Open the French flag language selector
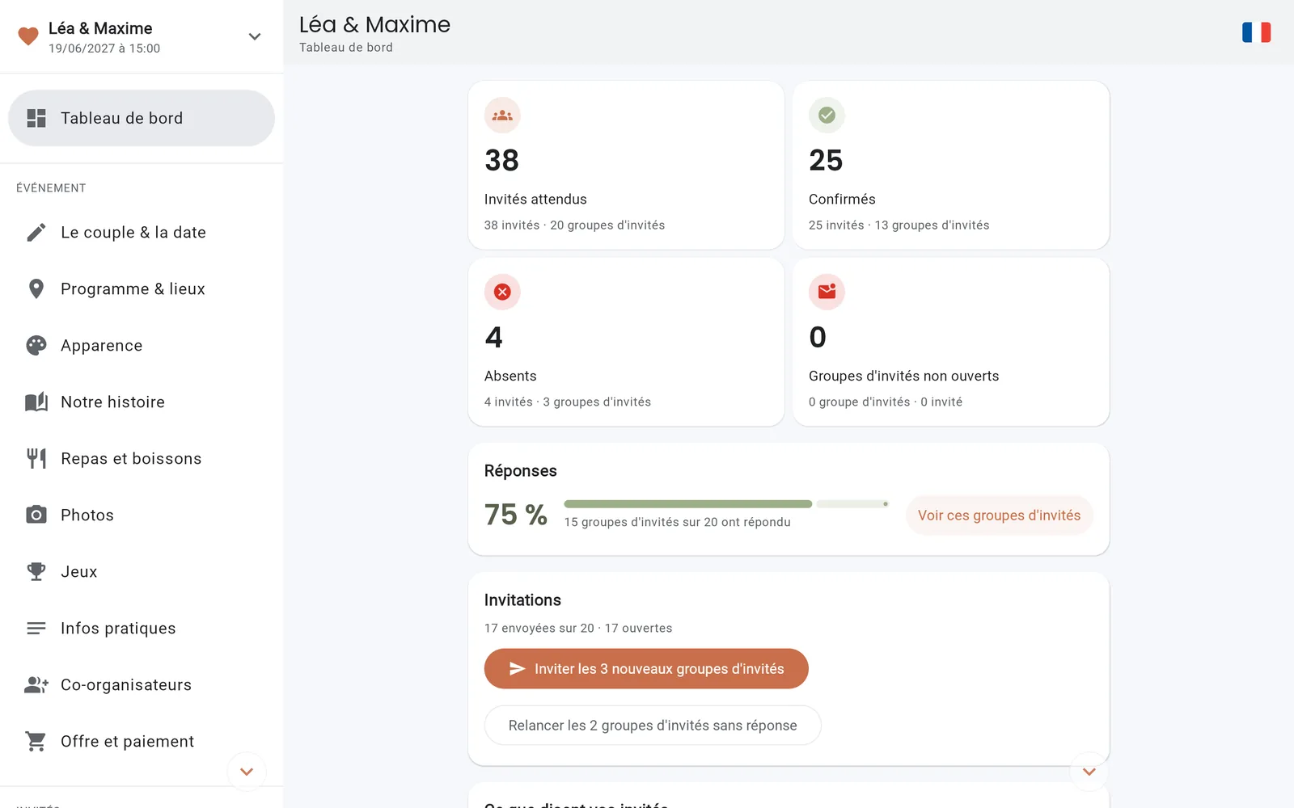Screen dimensions: 1294x808 click(1256, 32)
